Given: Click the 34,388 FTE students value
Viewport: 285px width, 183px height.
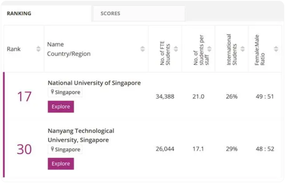Looking at the screenshot, I should [x=165, y=97].
